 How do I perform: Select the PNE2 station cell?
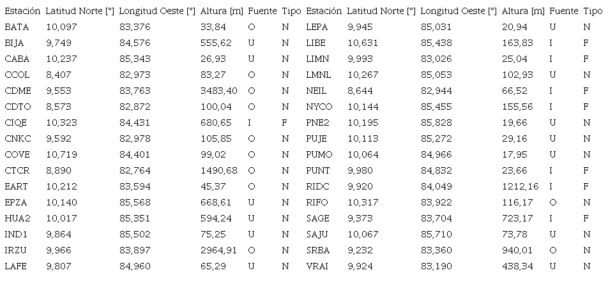point(317,123)
